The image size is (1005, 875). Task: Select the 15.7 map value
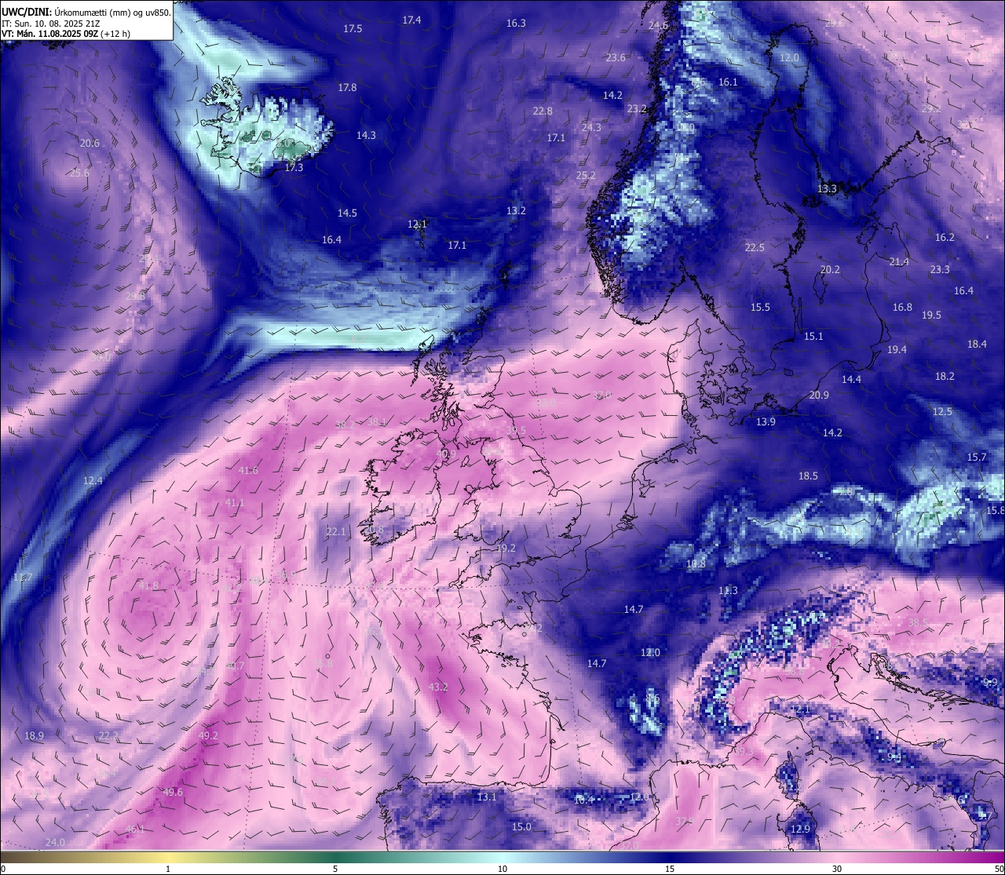point(976,458)
